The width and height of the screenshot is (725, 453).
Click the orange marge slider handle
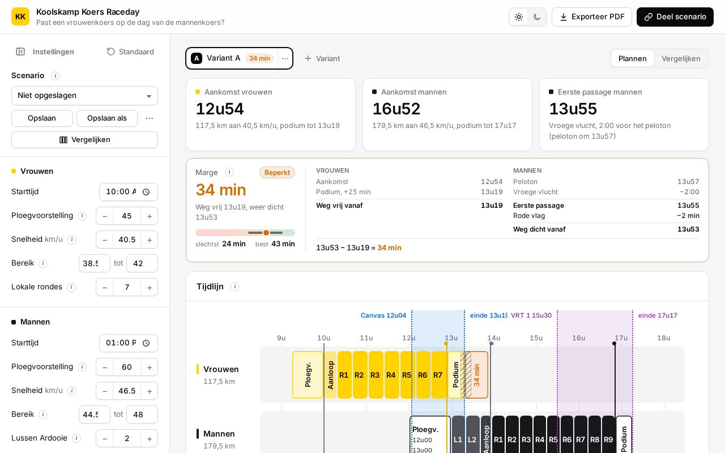pyautogui.click(x=266, y=233)
